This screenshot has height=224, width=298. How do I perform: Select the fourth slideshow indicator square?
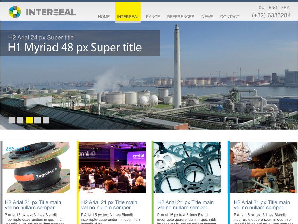[38, 120]
